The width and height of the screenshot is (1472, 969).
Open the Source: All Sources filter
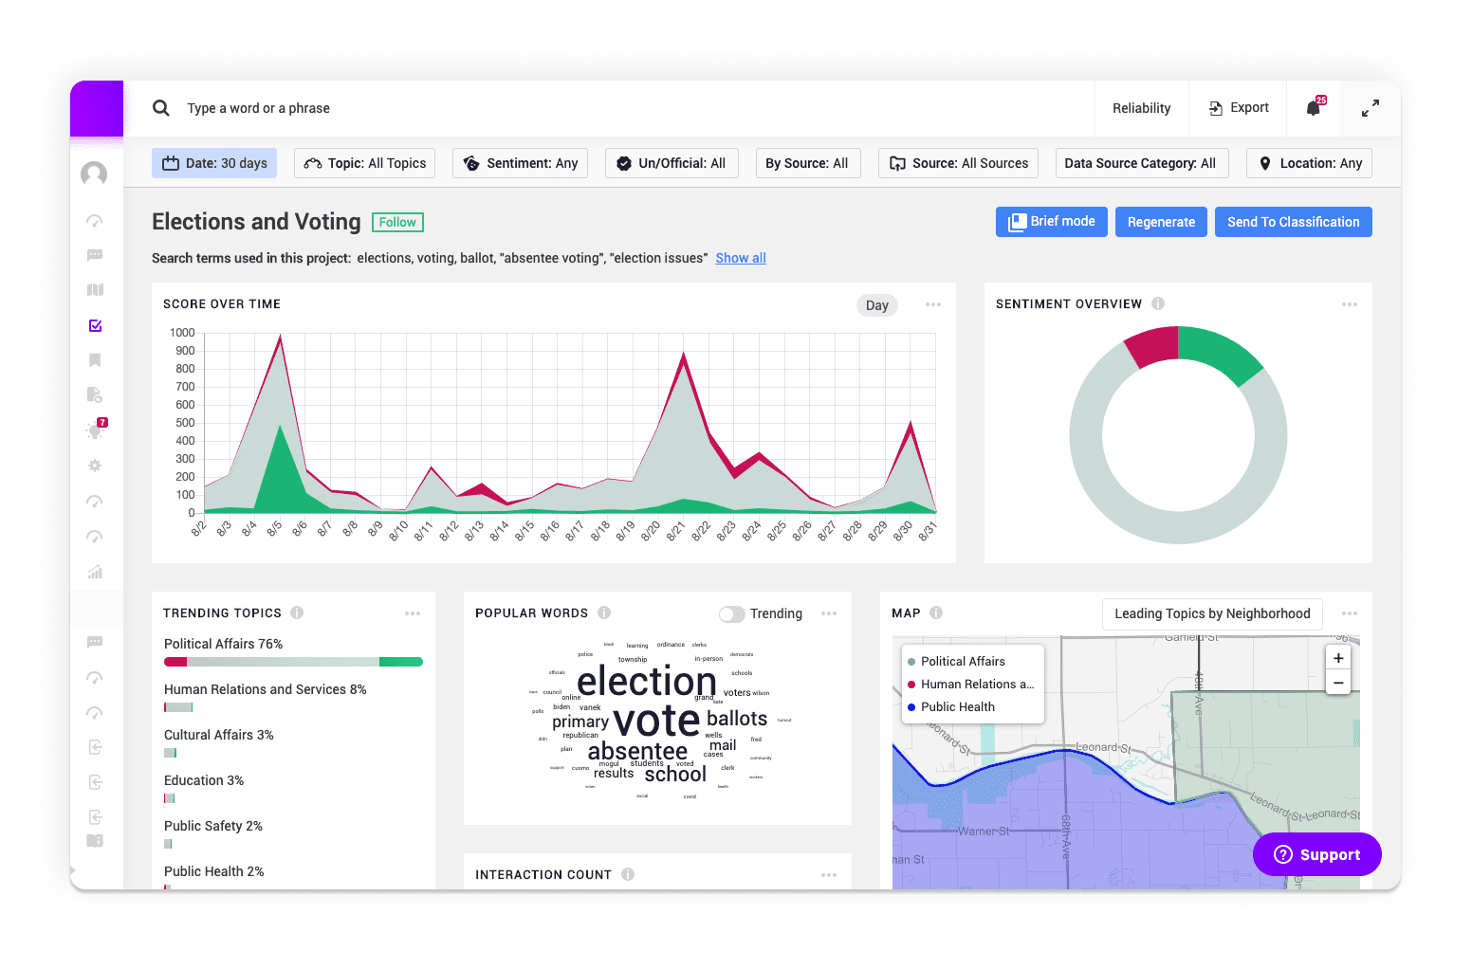coord(959,163)
